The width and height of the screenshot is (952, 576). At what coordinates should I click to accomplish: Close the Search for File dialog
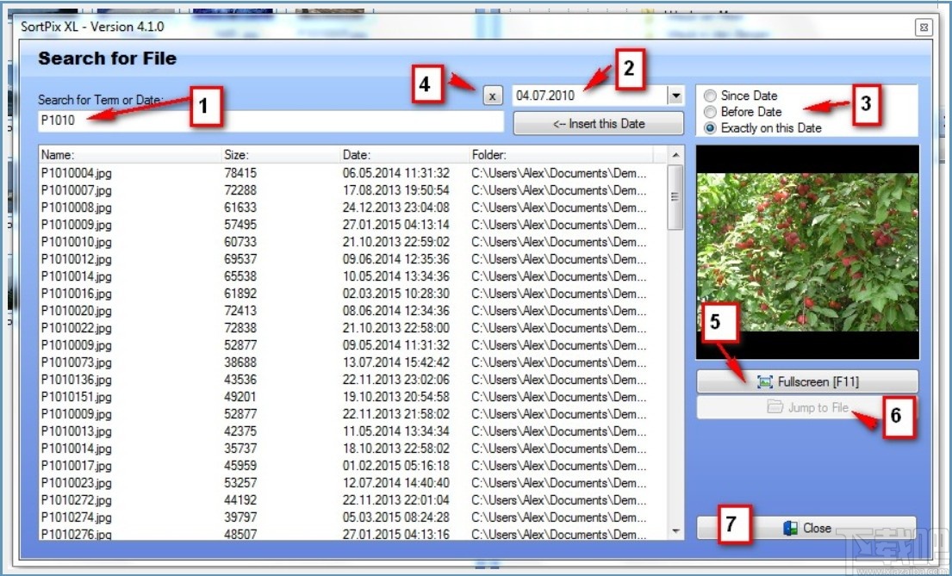810,528
